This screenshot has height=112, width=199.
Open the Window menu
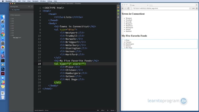pyautogui.click(x=43, y=1)
